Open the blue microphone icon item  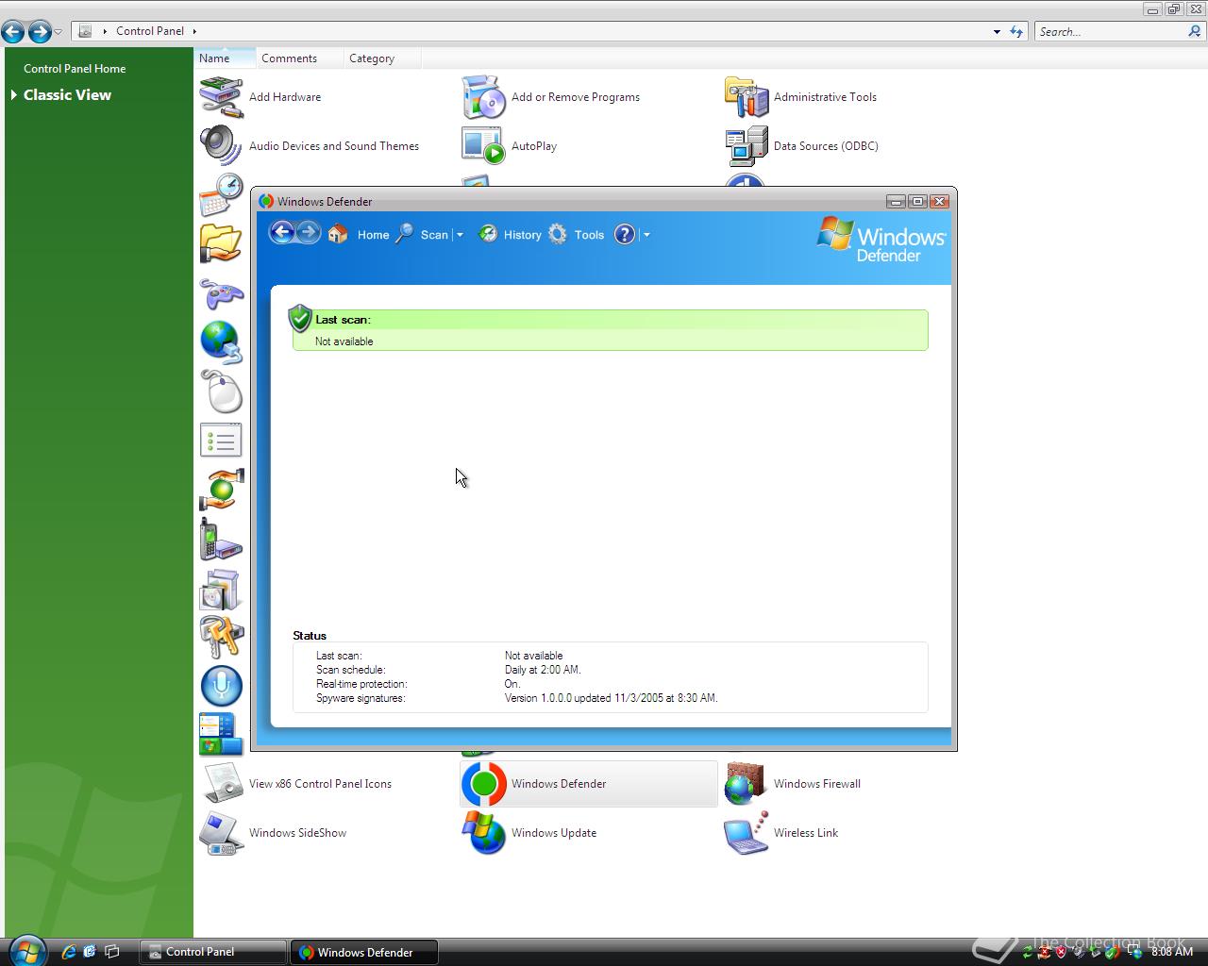coord(222,686)
